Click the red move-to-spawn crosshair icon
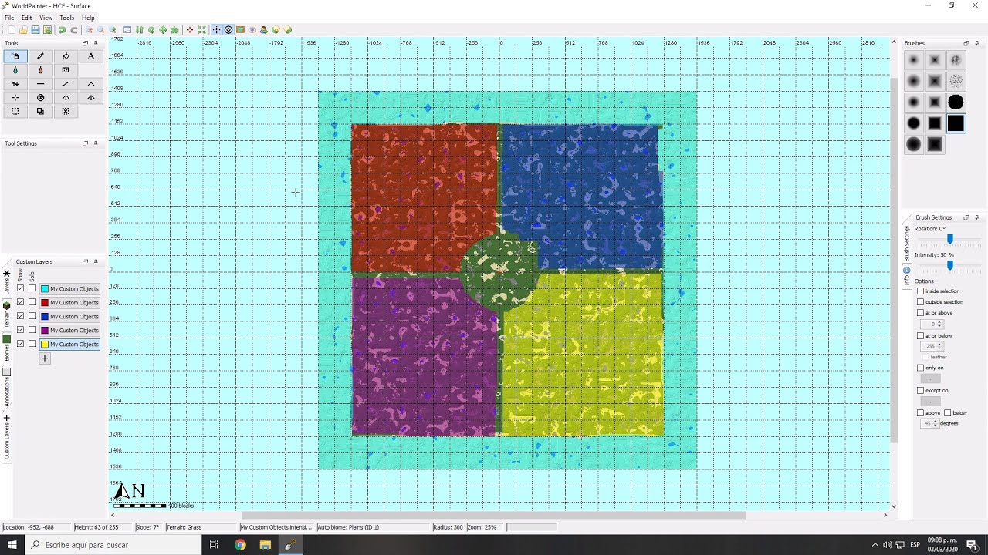Screen dimensions: 988x555 click(x=190, y=30)
